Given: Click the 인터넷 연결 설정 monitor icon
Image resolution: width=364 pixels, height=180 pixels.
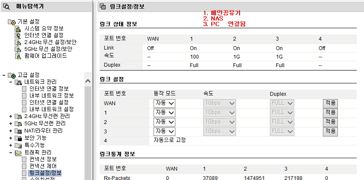Looking at the screenshot, I should (x=18, y=35).
